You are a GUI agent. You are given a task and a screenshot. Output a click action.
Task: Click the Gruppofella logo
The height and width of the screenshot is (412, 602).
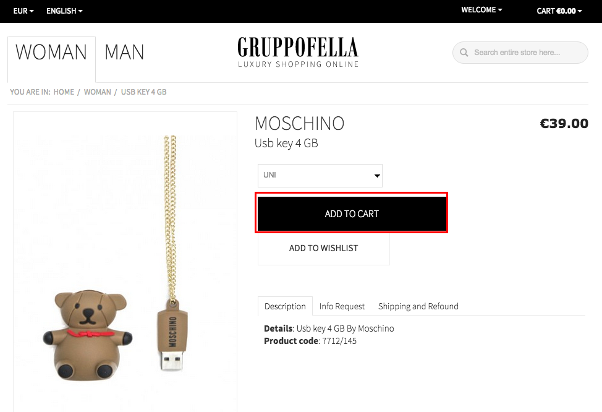click(x=298, y=52)
